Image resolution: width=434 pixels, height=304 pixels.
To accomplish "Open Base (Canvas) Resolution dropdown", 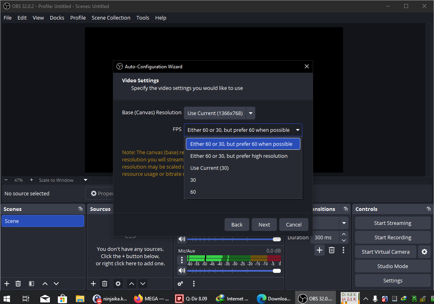I will [x=219, y=113].
